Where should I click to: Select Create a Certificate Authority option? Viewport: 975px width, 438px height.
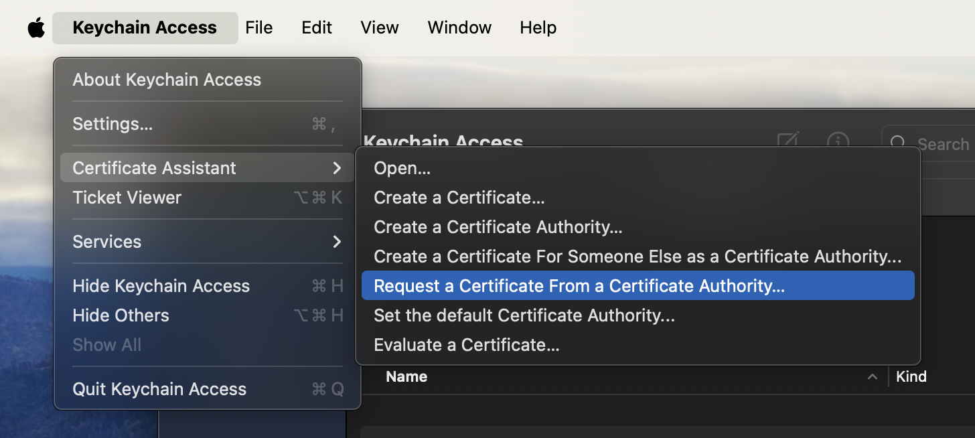498,227
